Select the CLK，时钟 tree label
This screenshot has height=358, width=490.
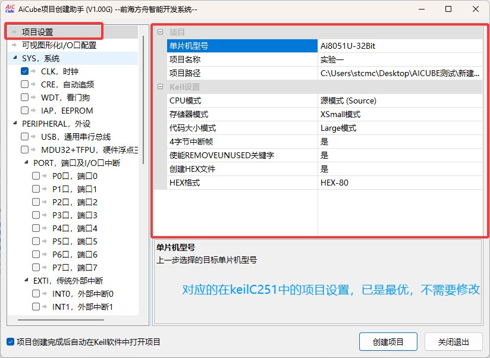[x=59, y=71]
